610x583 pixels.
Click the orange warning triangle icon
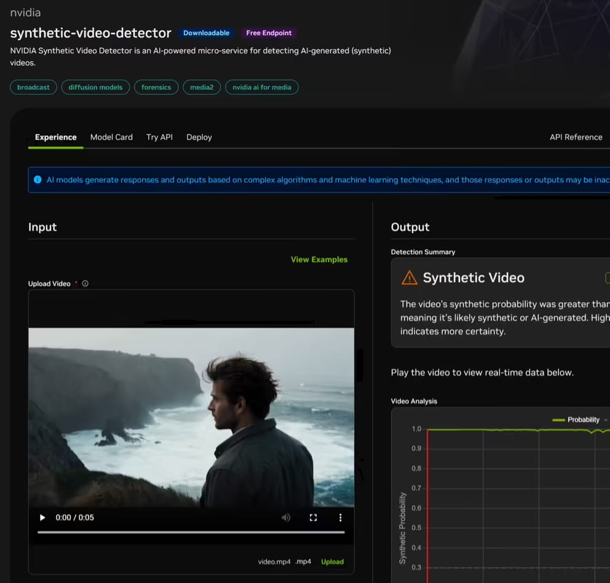pyautogui.click(x=410, y=277)
